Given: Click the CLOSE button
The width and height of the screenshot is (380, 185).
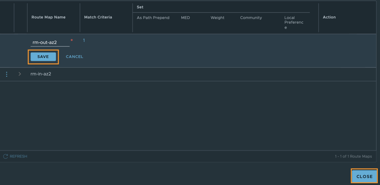Looking at the screenshot, I should [364, 176].
